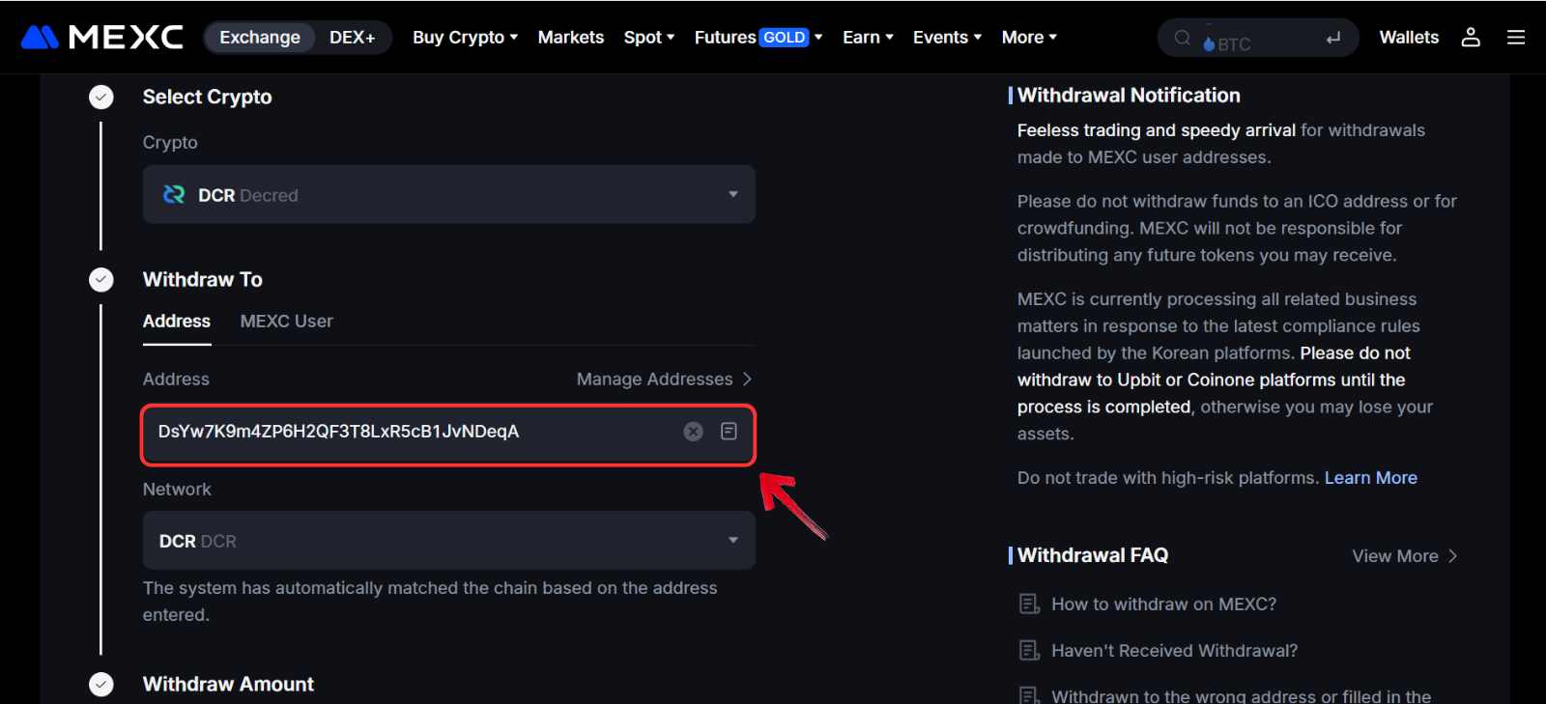Image resolution: width=1546 pixels, height=704 pixels.
Task: Open the Futures GOLD menu
Action: point(759,37)
